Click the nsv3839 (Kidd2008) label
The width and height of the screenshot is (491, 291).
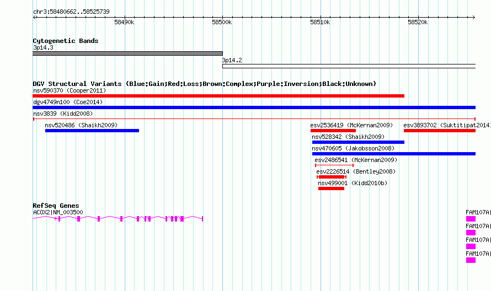tap(63, 114)
